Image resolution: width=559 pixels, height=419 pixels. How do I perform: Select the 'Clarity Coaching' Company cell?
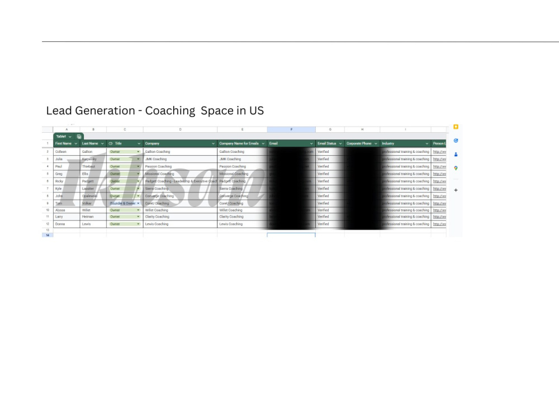coord(180,216)
